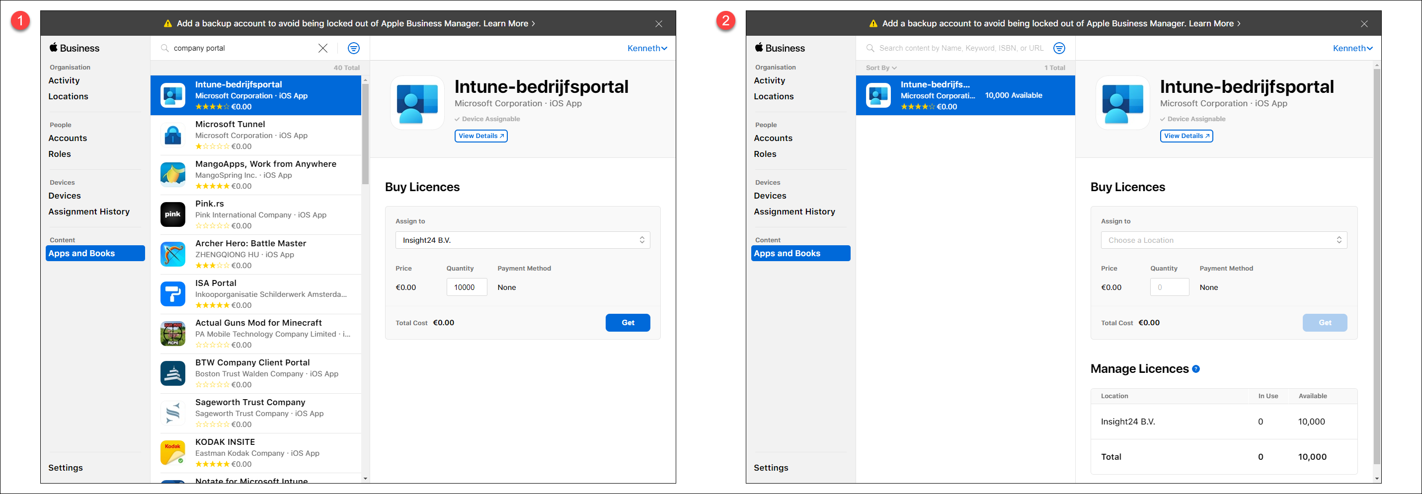Open Roles in panel 1 sidebar
This screenshot has height=494, width=1422.
tap(60, 154)
